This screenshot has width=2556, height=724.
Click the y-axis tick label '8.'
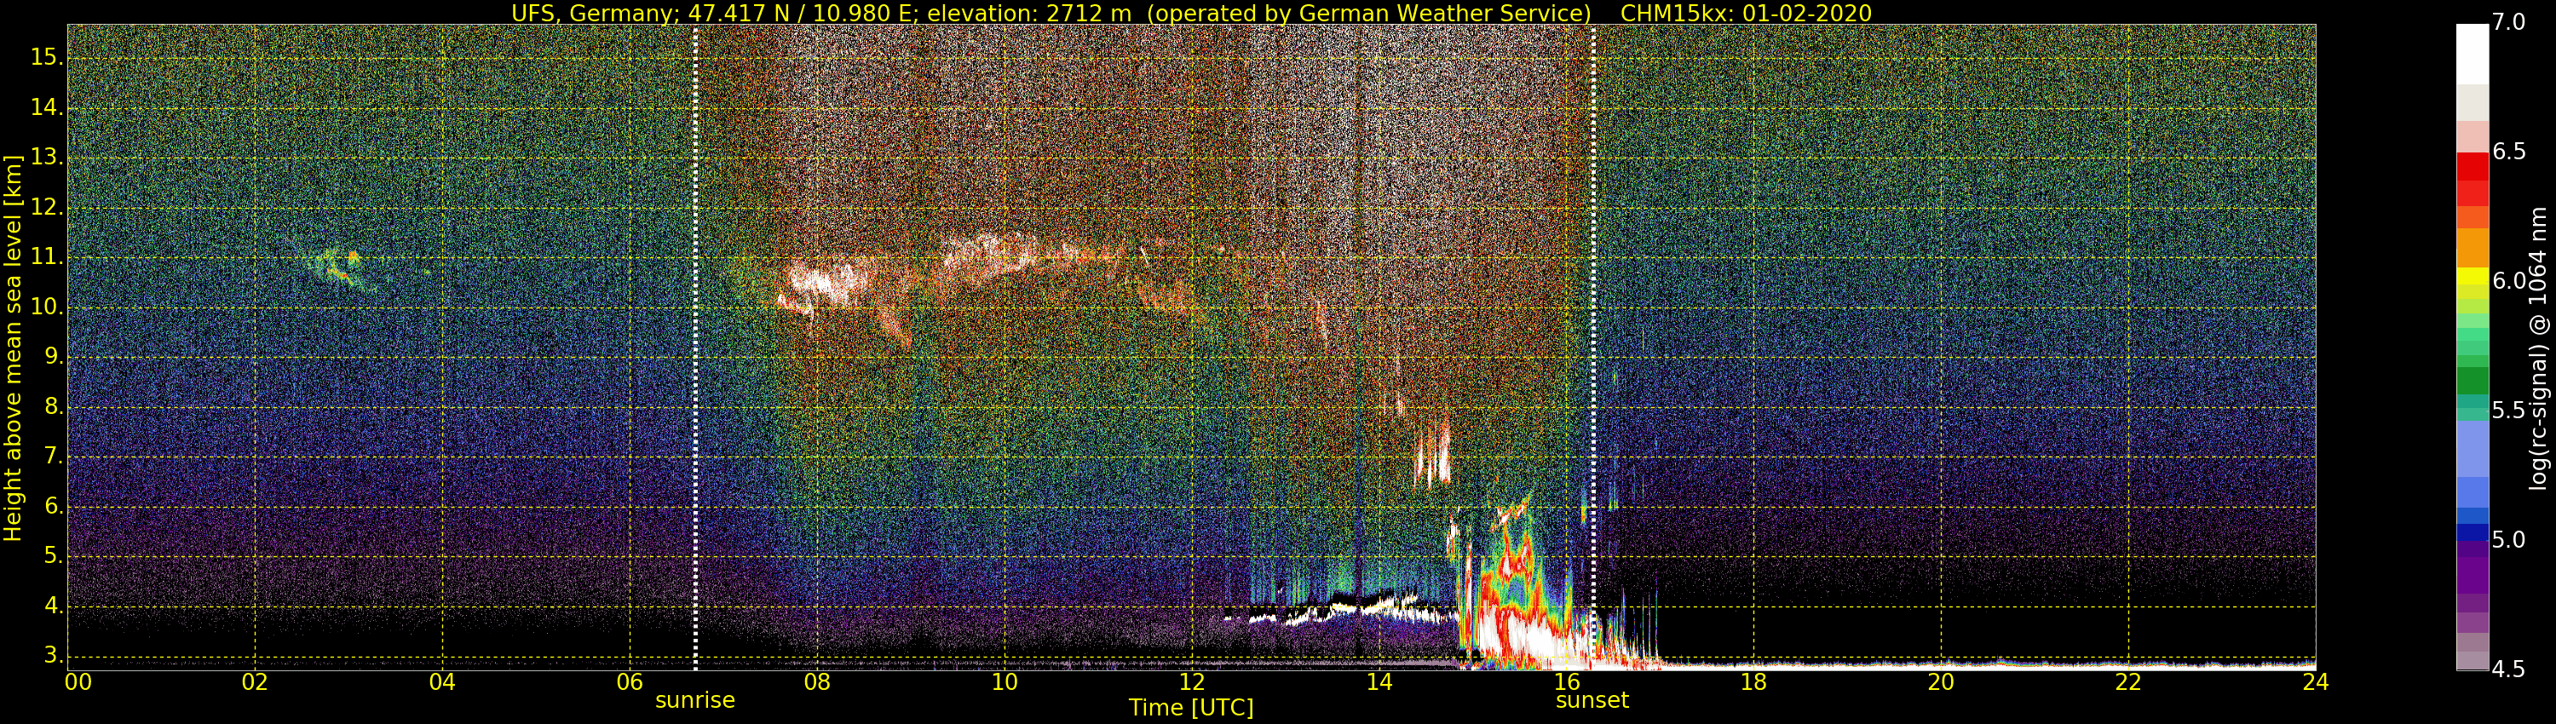click(x=53, y=406)
